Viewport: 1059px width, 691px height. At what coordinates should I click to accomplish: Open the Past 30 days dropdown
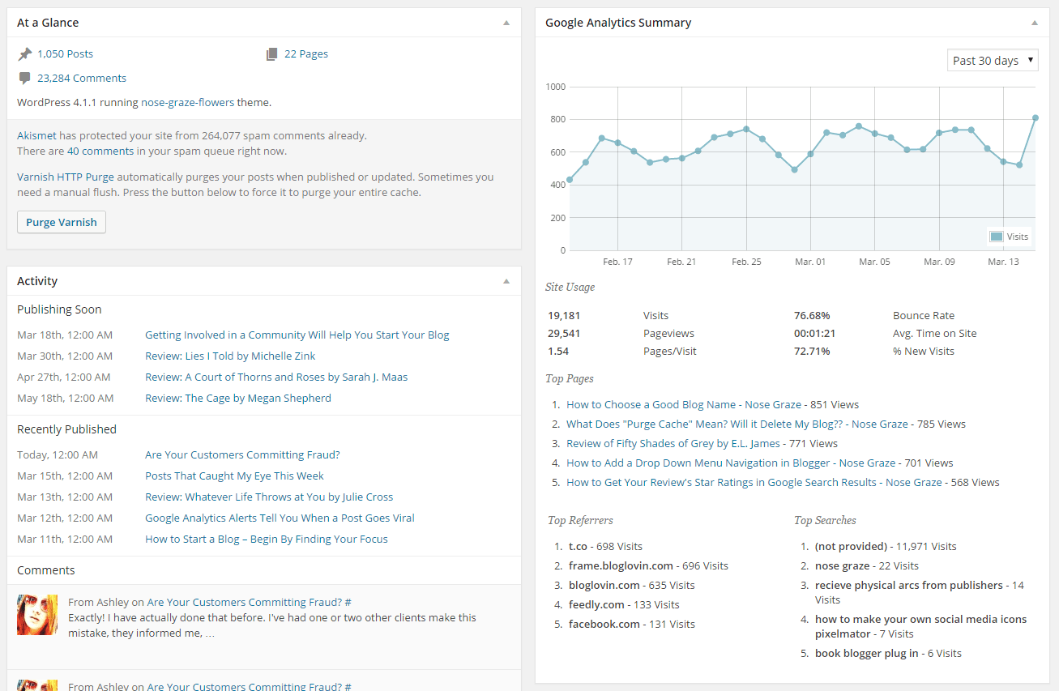[x=992, y=61]
